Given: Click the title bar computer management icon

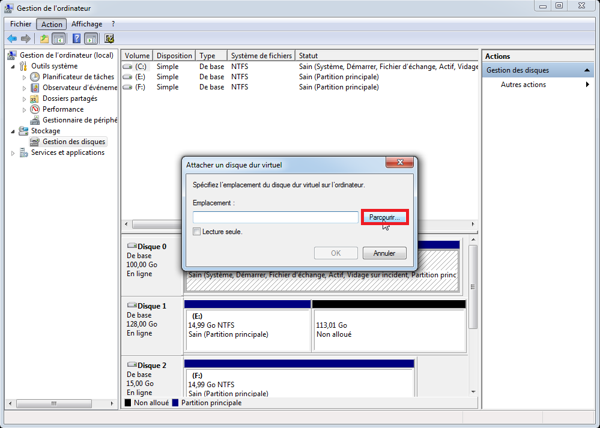Looking at the screenshot, I should (x=9, y=8).
